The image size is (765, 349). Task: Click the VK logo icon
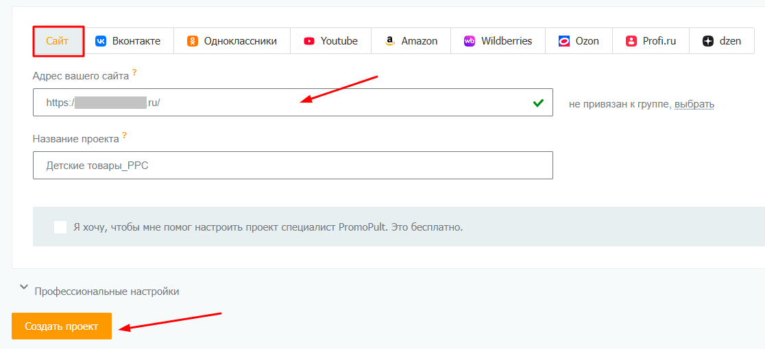[101, 41]
